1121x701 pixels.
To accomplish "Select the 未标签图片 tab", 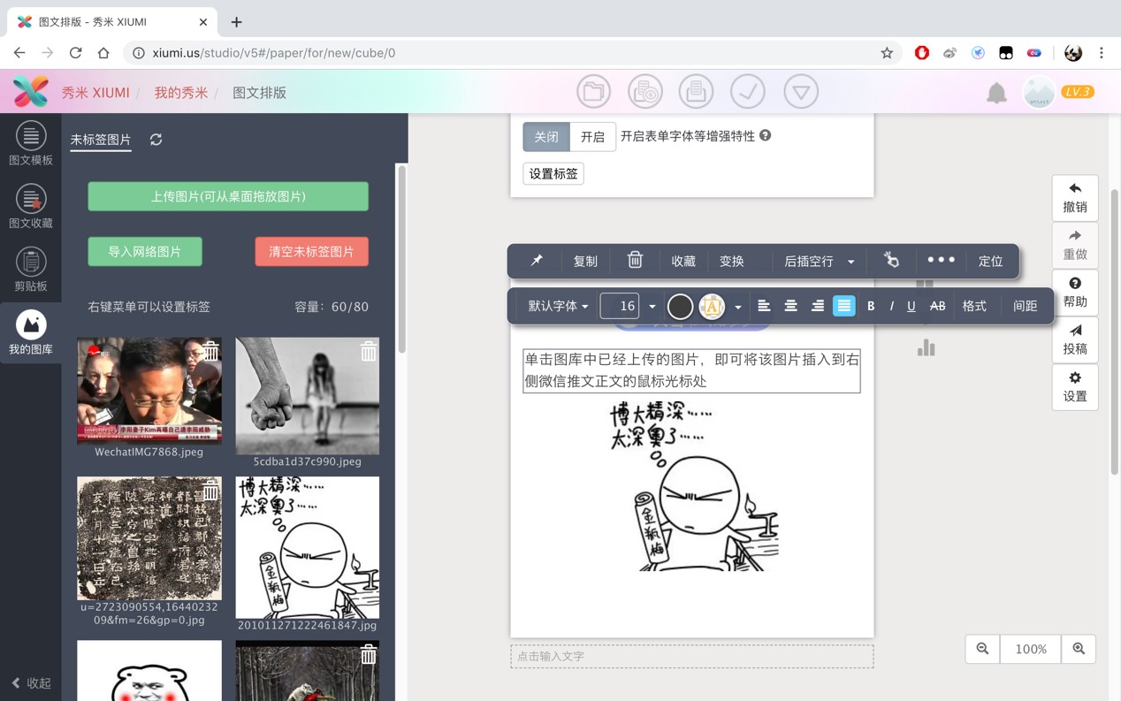I will point(101,140).
